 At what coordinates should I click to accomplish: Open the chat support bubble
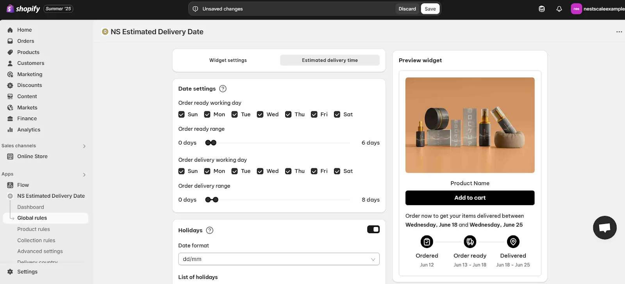click(605, 227)
